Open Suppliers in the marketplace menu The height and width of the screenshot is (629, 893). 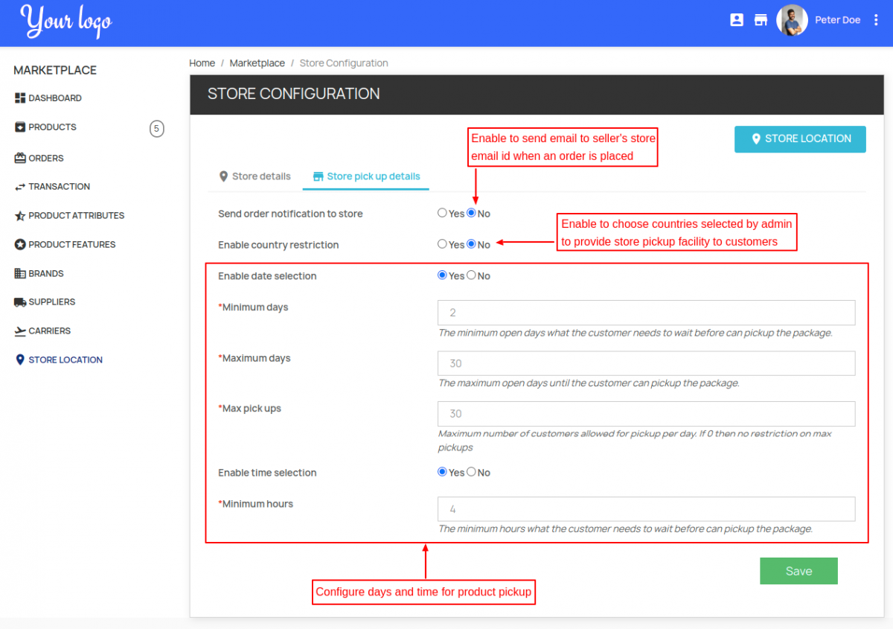(52, 302)
